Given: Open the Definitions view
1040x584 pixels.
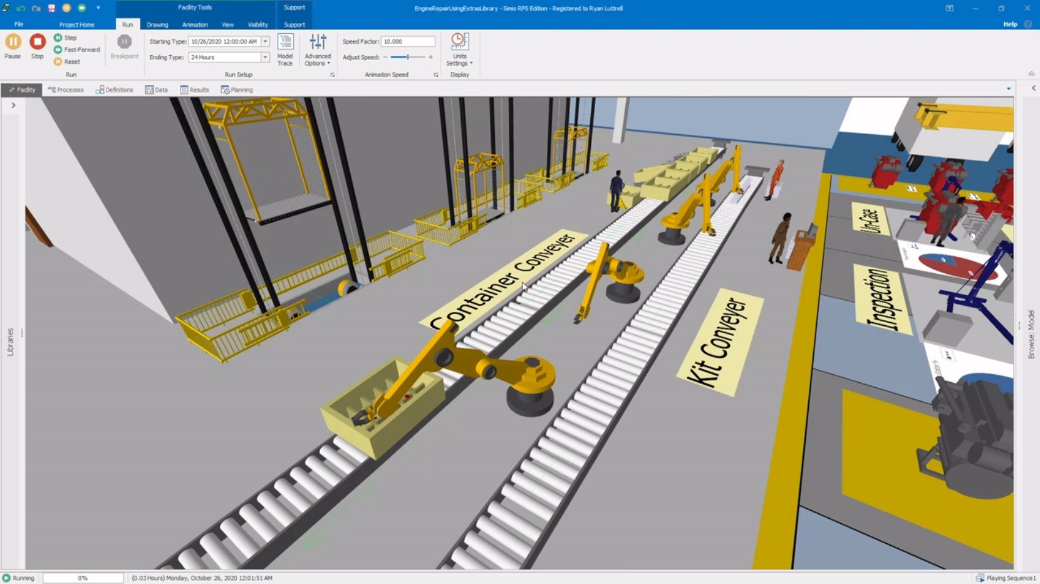Looking at the screenshot, I should [x=115, y=90].
